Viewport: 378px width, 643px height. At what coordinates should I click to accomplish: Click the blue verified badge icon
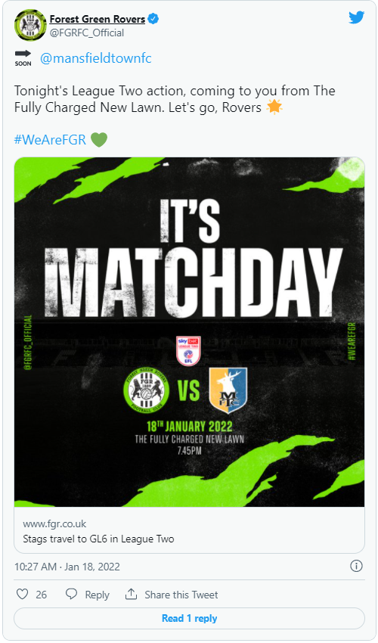(153, 19)
